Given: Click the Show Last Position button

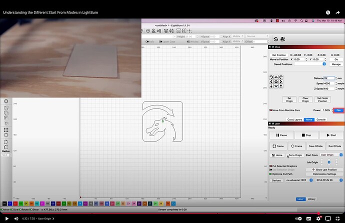Looking at the screenshot, I should pyautogui.click(x=325, y=170).
